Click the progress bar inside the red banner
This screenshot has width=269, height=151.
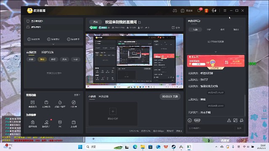pos(198,64)
